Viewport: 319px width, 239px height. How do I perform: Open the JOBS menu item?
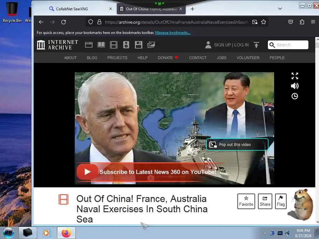[221, 58]
